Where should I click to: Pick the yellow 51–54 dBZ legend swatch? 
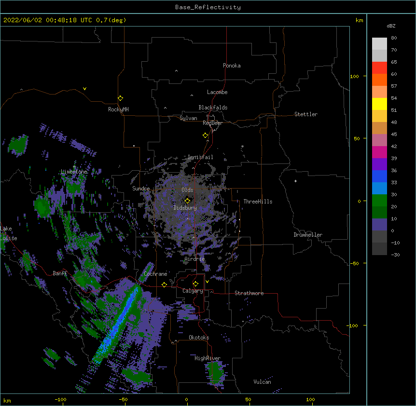pos(379,104)
